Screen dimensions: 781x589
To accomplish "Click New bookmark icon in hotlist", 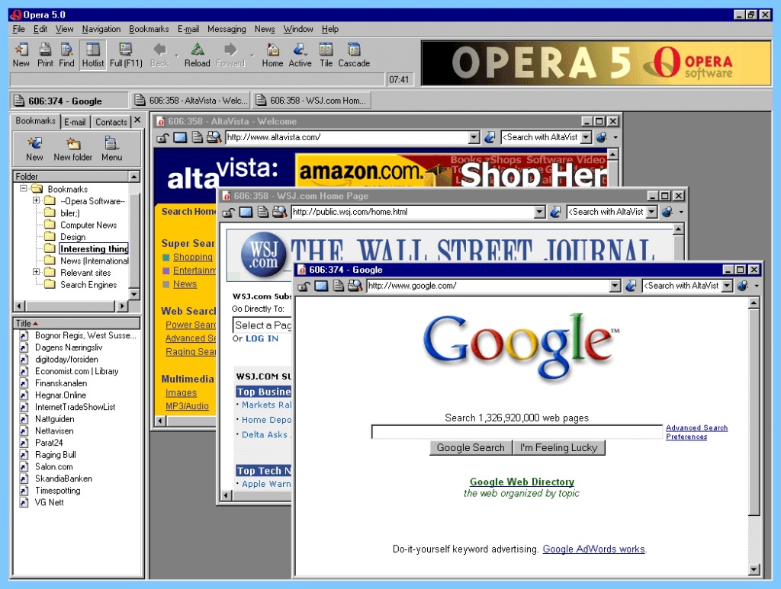I will (34, 149).
